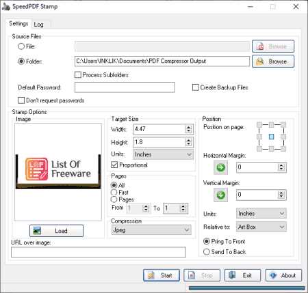Close the SpeedPDF Stamp window
Image resolution: width=308 pixels, height=293 pixels.
click(x=296, y=7)
